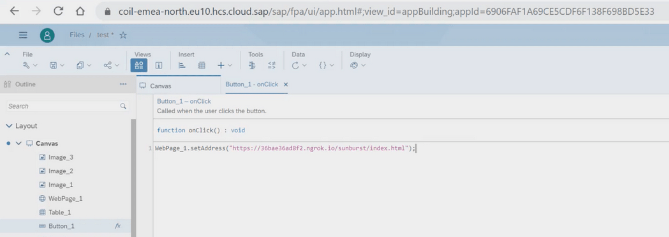Click the Outline search input field
This screenshot has height=237, width=669.
click(63, 106)
